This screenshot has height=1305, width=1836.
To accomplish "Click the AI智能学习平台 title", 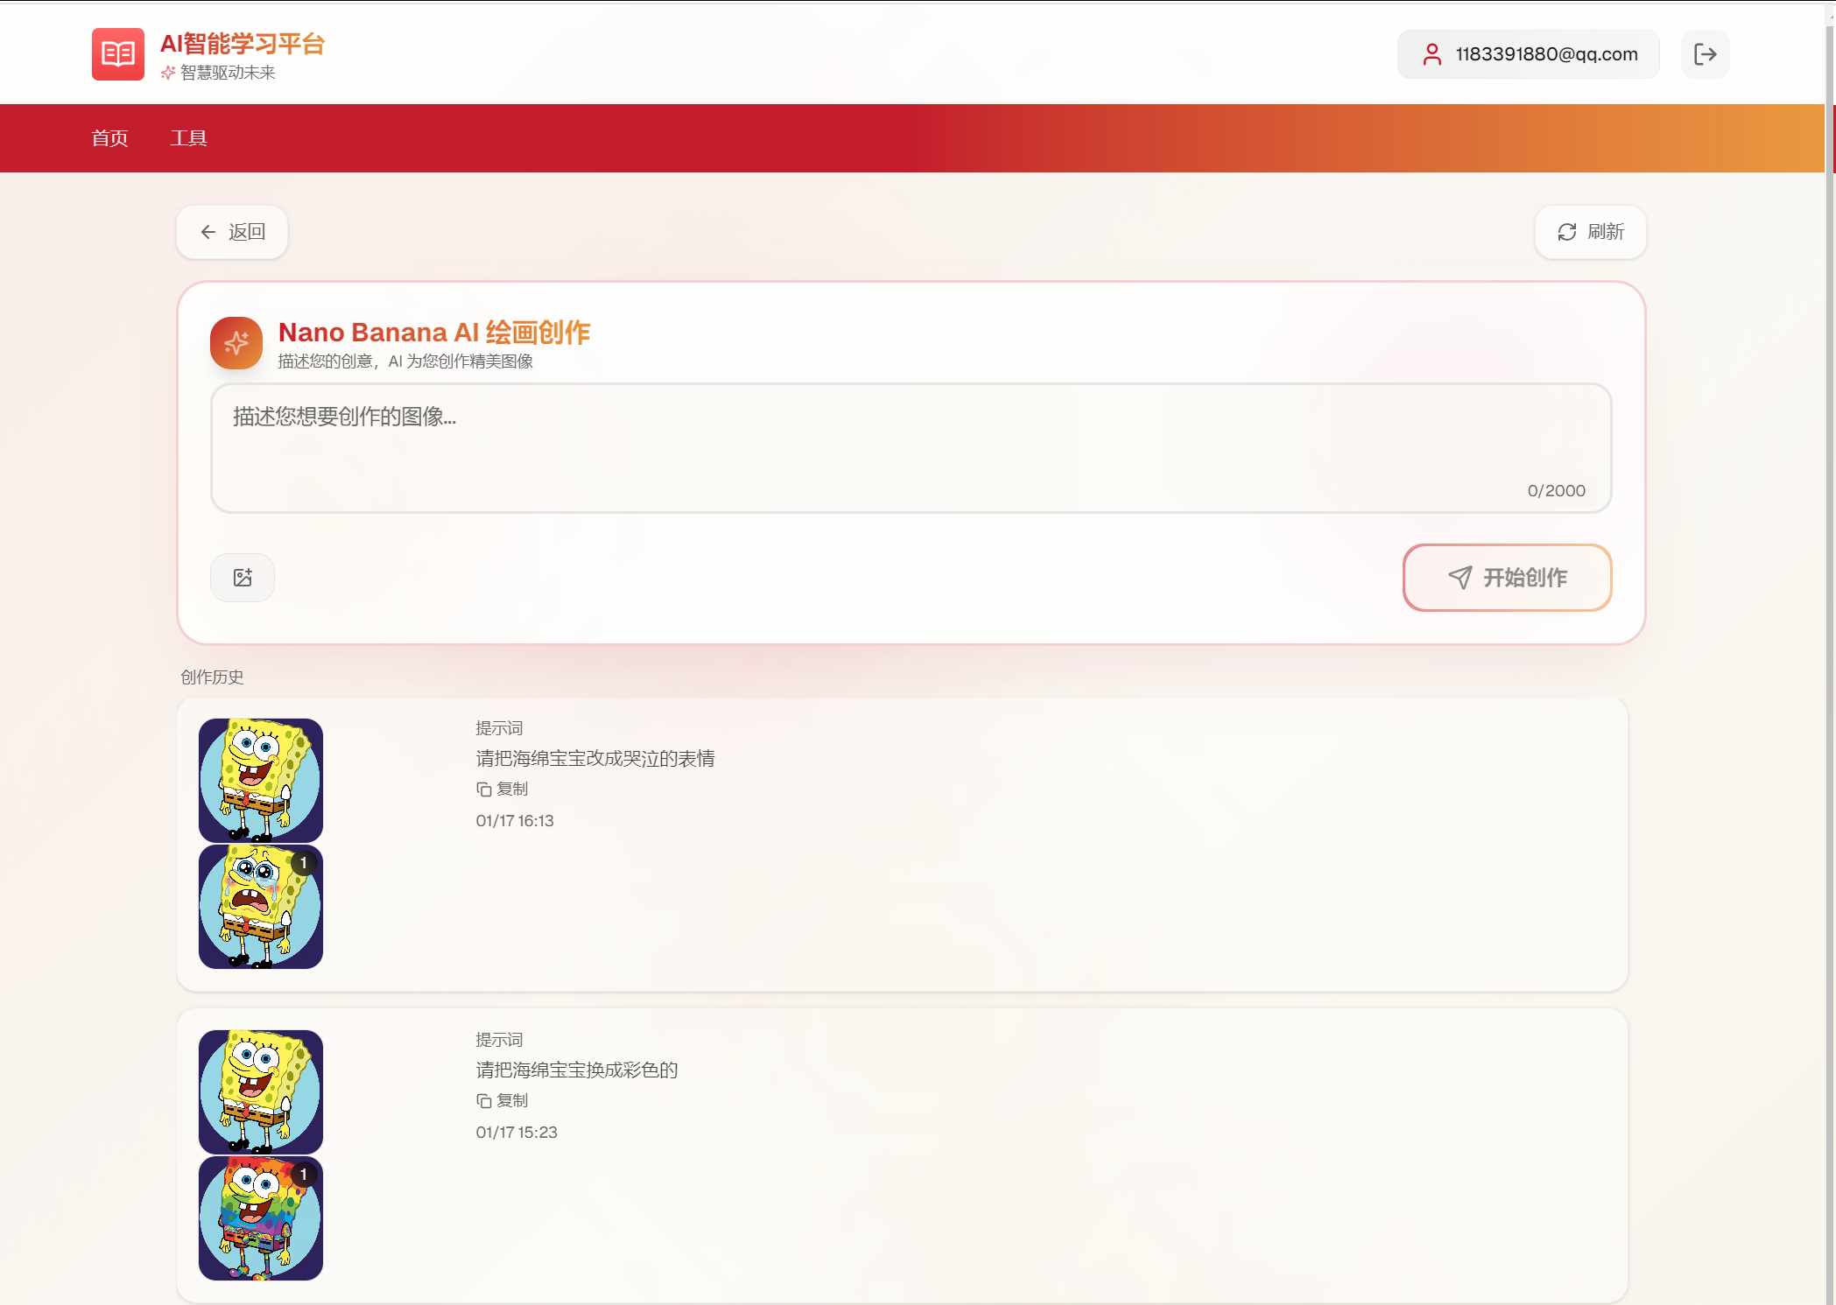I will 243,44.
